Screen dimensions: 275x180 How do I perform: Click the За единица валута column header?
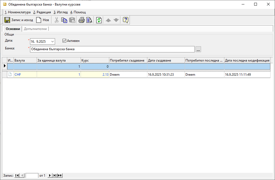pyautogui.click(x=59, y=60)
